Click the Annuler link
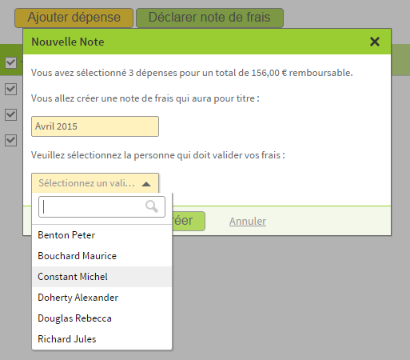This screenshot has width=410, height=360. [x=248, y=222]
